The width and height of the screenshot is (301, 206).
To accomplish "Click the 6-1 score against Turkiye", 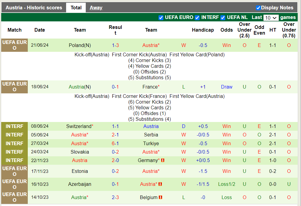I will [x=115, y=144].
